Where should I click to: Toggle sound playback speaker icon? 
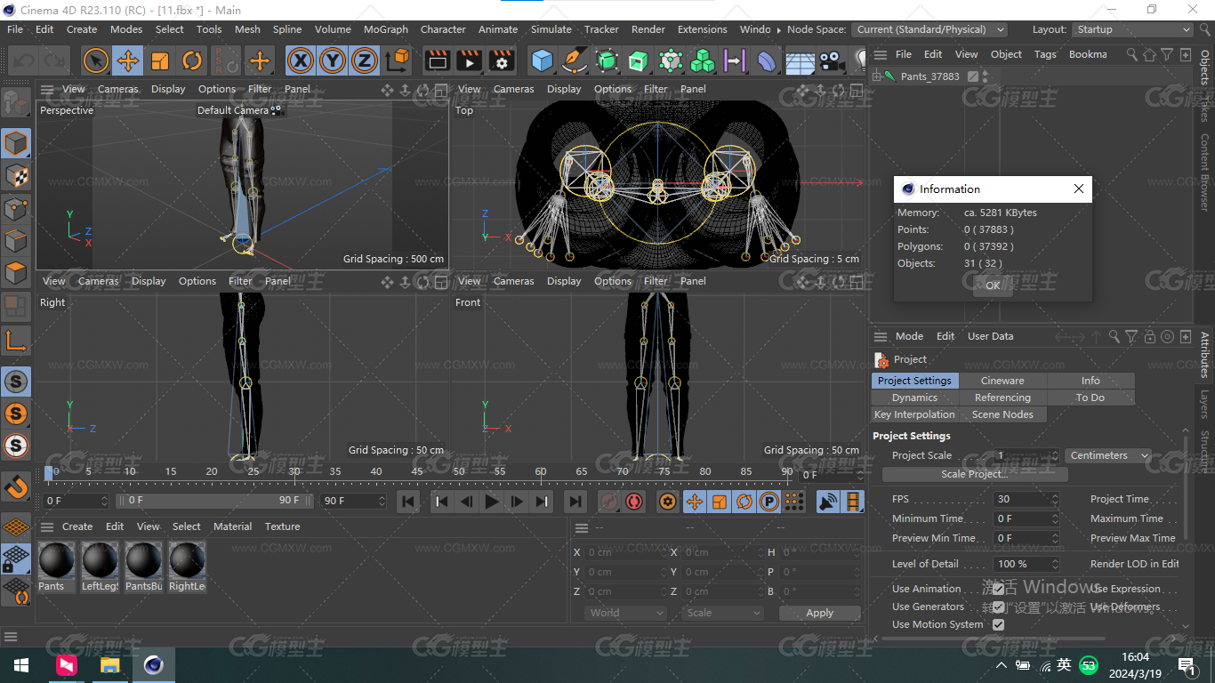pyautogui.click(x=828, y=502)
